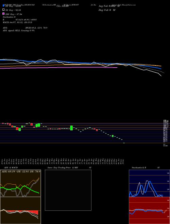Click the '50 Day = 92.83' legend text

pos(13,10)
